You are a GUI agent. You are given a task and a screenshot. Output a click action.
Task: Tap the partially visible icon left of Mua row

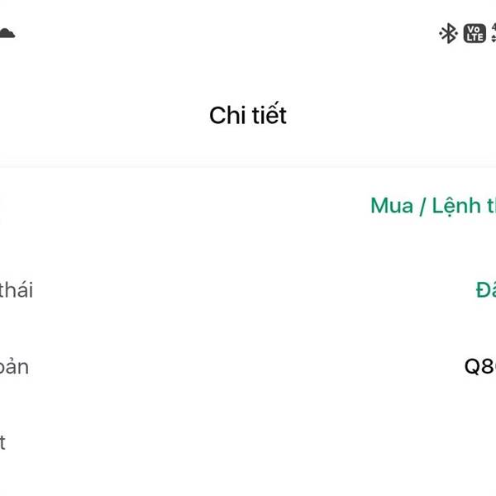[x=2, y=207]
